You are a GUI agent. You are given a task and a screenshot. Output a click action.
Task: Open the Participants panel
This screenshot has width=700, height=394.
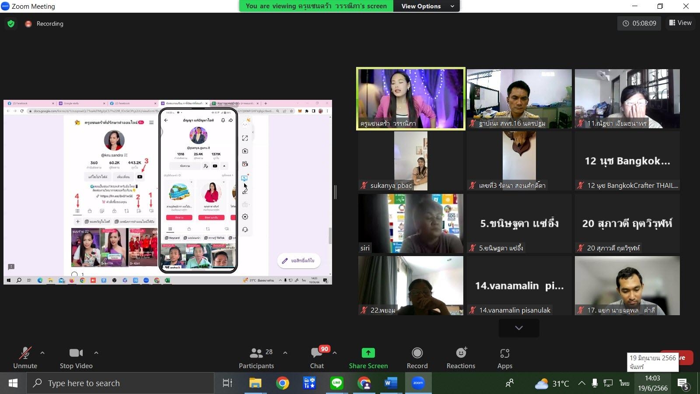click(256, 358)
